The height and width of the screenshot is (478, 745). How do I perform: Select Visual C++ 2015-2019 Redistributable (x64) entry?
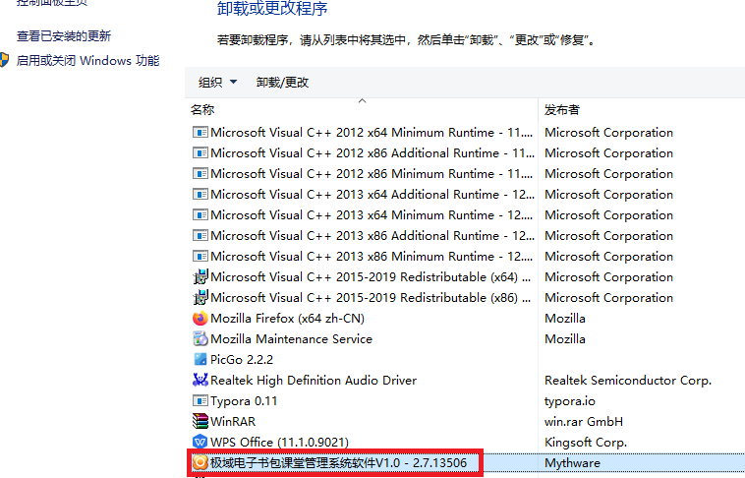click(x=371, y=276)
